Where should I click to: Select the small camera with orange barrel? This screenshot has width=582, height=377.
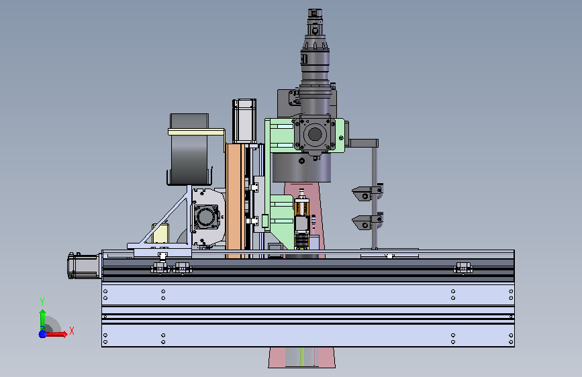tap(301, 219)
